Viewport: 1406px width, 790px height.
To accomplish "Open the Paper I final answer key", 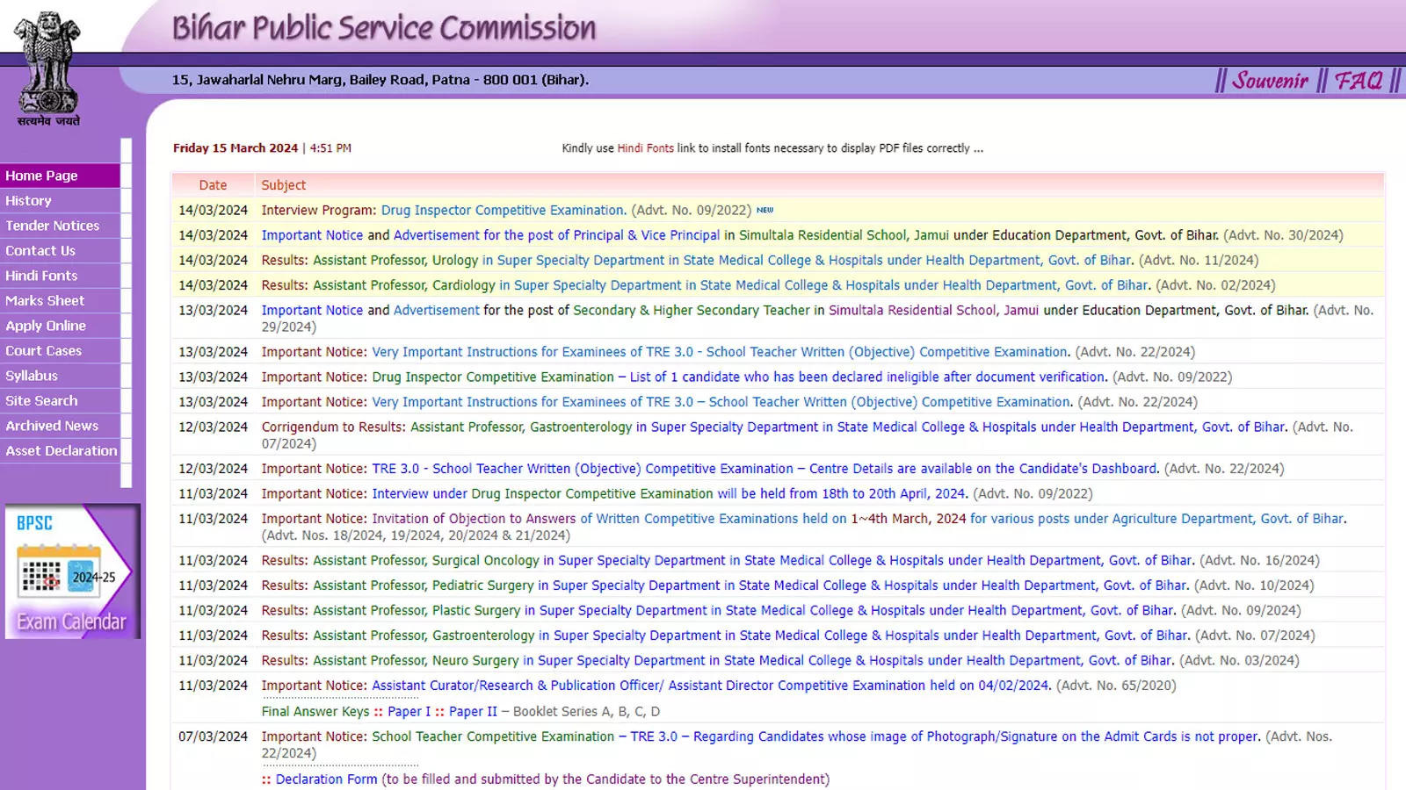I will point(409,712).
